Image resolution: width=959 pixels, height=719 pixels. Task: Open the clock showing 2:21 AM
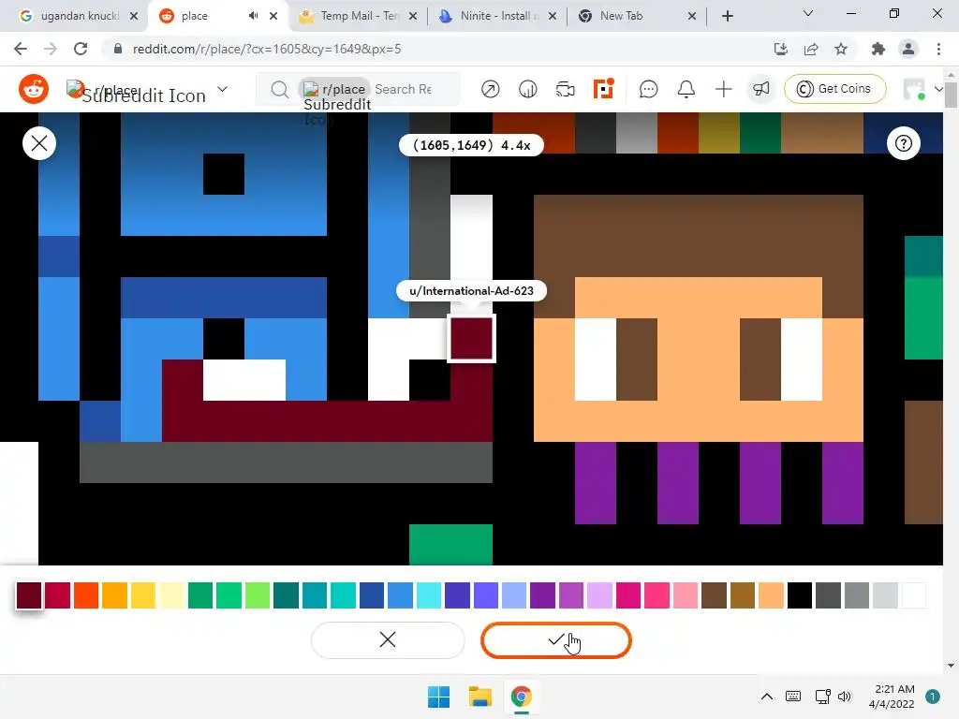(893, 697)
